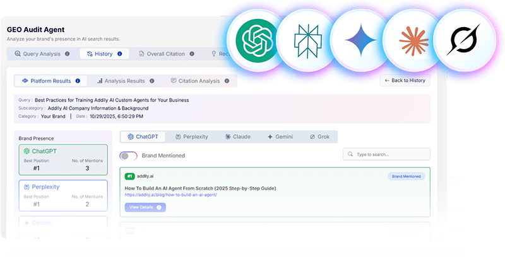Click info icon beside Overall Citation
This screenshot has height=269, width=505.
point(192,54)
